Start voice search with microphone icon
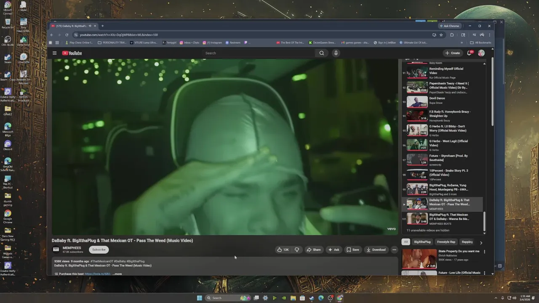This screenshot has width=539, height=303. click(336, 53)
